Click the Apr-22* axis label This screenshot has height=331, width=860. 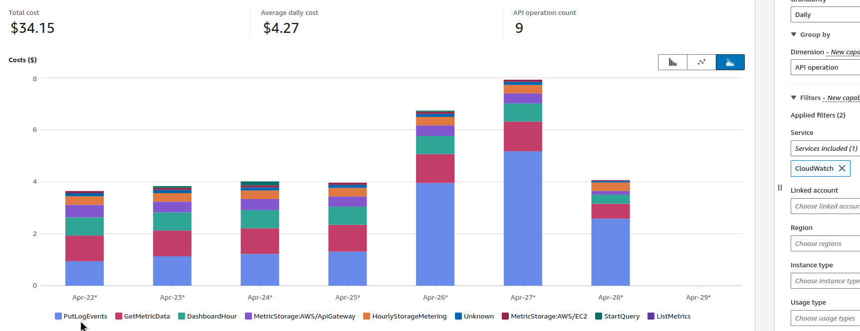point(85,297)
